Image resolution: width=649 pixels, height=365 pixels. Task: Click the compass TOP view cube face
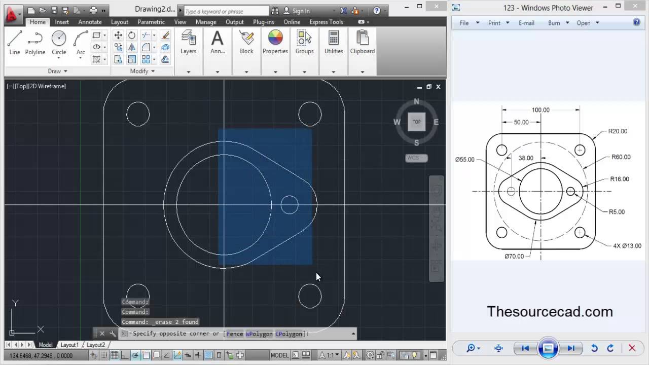(x=416, y=122)
